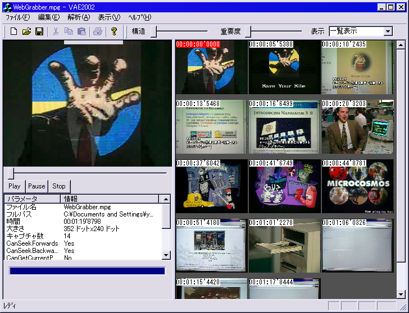
Task: Click the CanSeekBackwa... row
Action: [83, 251]
